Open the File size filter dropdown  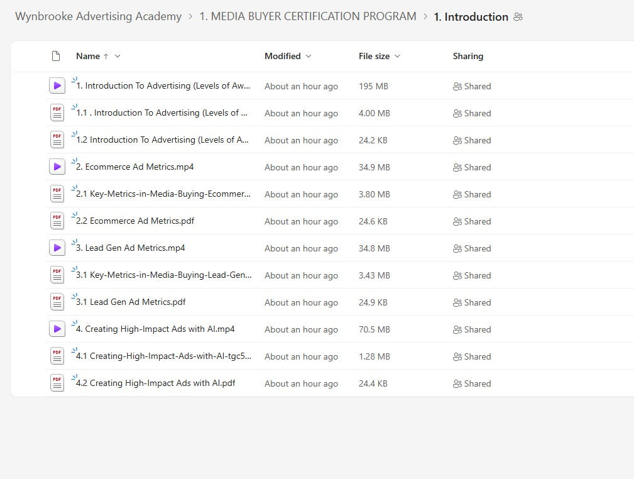[398, 56]
